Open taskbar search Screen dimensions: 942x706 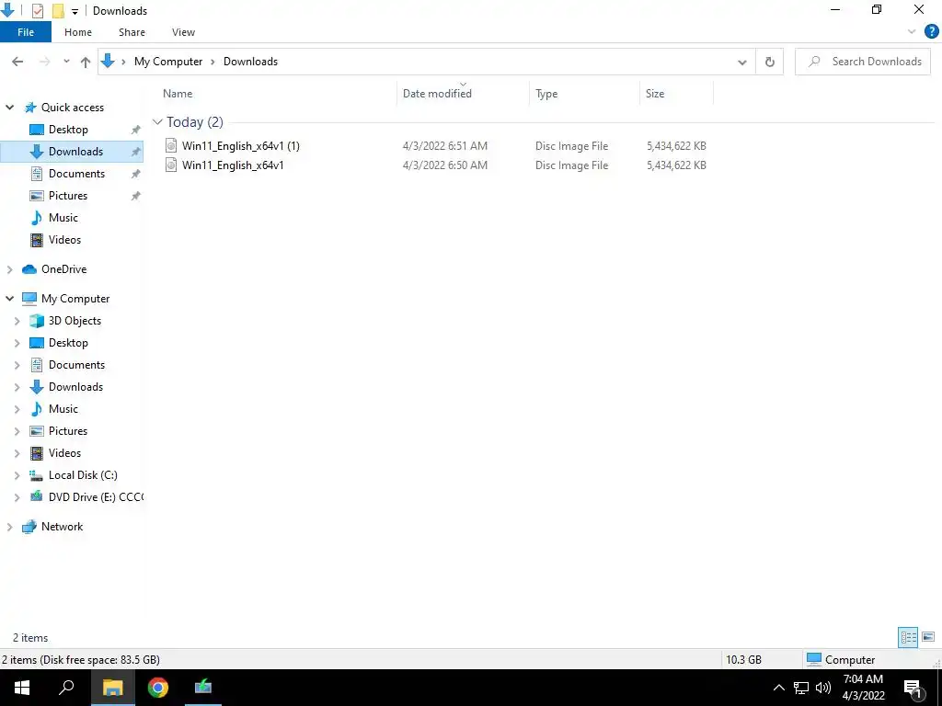[x=66, y=688]
